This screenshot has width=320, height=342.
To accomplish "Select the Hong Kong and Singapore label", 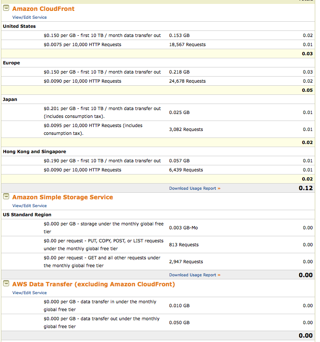I will pyautogui.click(x=34, y=151).
